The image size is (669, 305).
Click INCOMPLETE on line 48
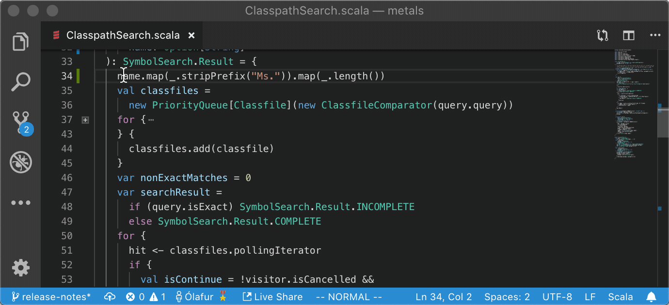point(385,207)
